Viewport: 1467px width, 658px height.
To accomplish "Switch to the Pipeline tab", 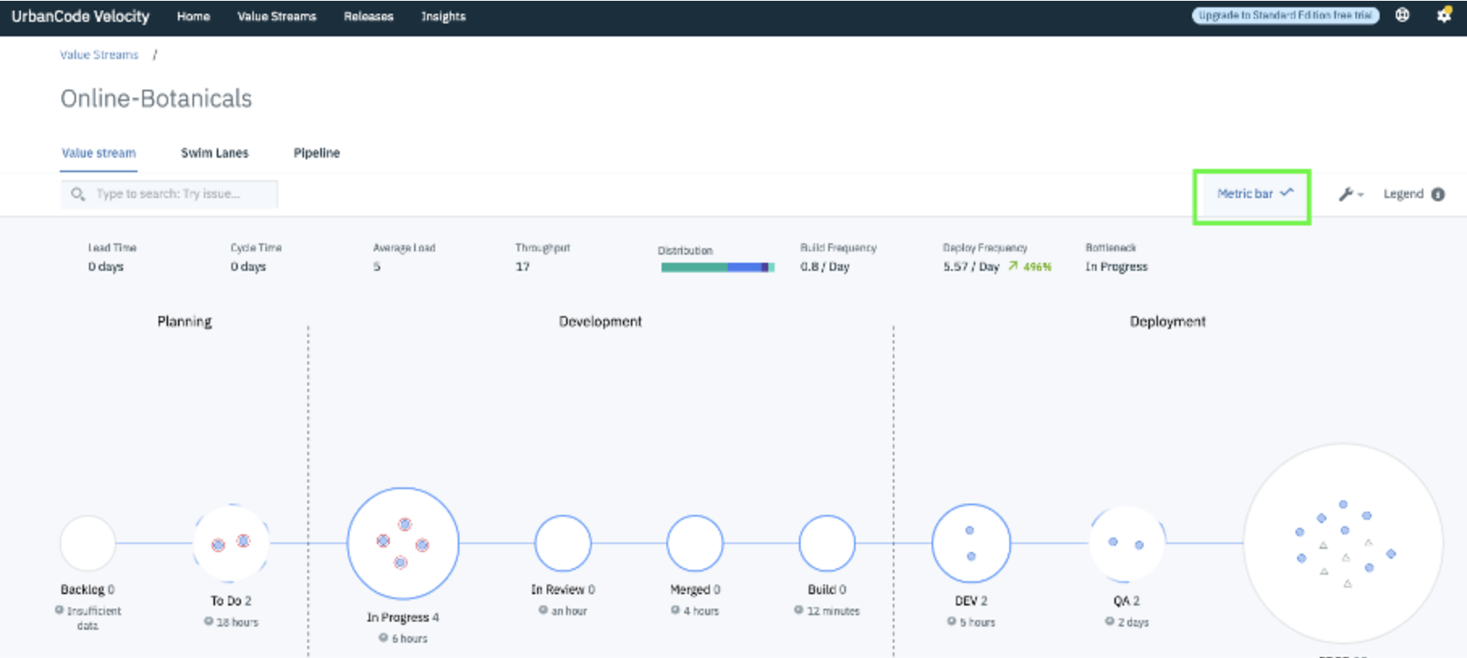I will click(316, 153).
